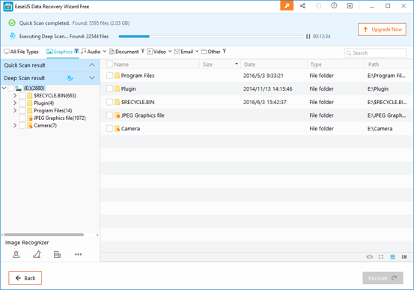Select the building image recognizer icon

click(57, 254)
